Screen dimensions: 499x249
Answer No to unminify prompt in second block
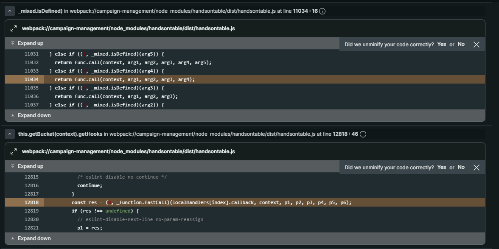pyautogui.click(x=461, y=167)
